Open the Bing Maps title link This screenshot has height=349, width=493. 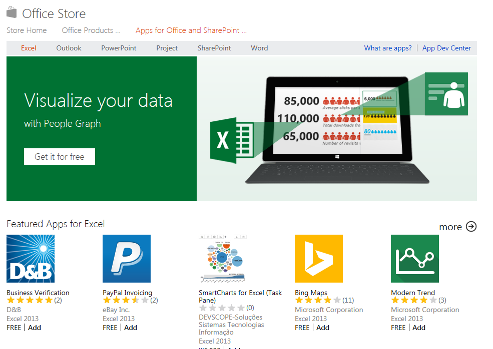(x=311, y=293)
